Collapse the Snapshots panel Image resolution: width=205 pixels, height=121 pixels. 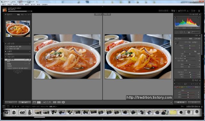point(6,51)
